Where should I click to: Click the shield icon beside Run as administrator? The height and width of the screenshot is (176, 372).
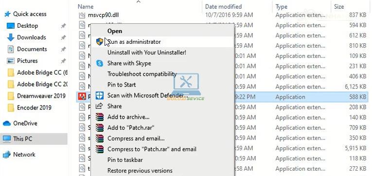pyautogui.click(x=100, y=42)
